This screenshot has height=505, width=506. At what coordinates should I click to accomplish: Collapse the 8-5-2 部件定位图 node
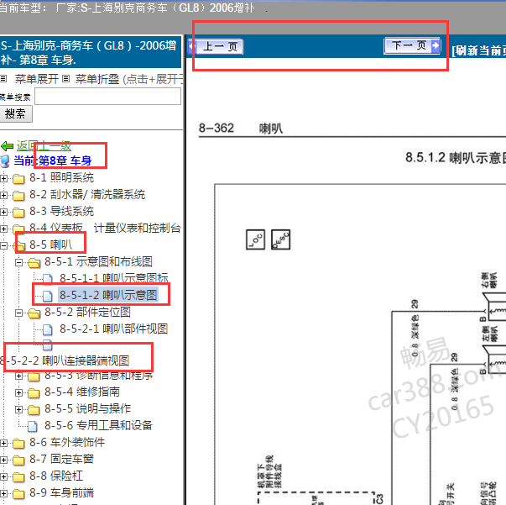(x=18, y=313)
